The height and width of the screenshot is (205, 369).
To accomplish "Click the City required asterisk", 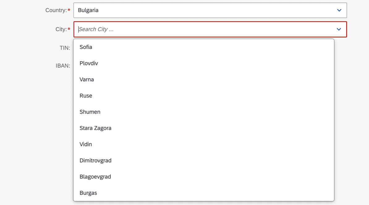I will click(x=69, y=29).
